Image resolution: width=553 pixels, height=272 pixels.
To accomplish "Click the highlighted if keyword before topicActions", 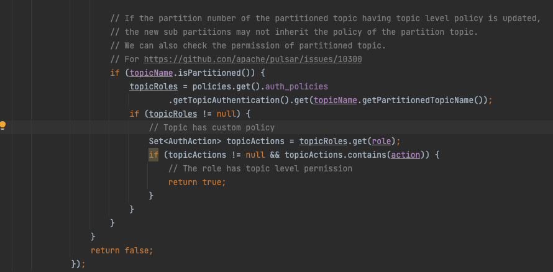I will pyautogui.click(x=153, y=155).
